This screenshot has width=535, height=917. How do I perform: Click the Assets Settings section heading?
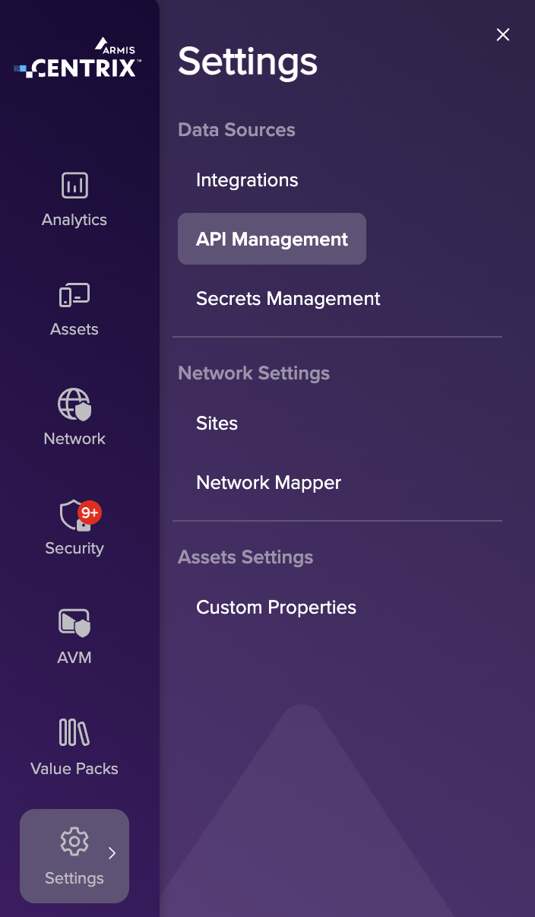(245, 557)
